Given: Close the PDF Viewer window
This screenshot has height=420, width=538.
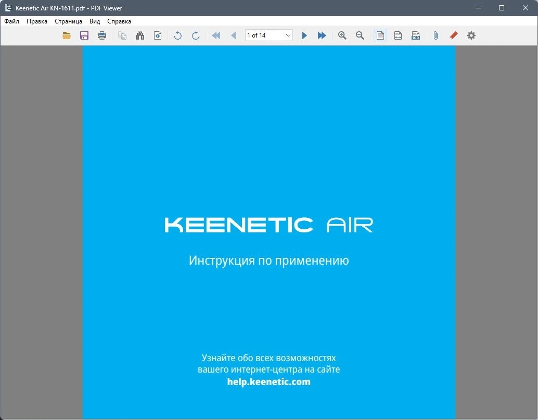Looking at the screenshot, I should coord(526,8).
